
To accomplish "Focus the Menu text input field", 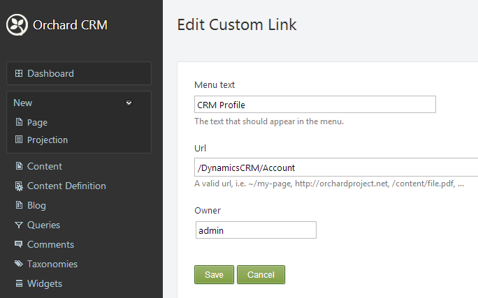I will point(315,105).
